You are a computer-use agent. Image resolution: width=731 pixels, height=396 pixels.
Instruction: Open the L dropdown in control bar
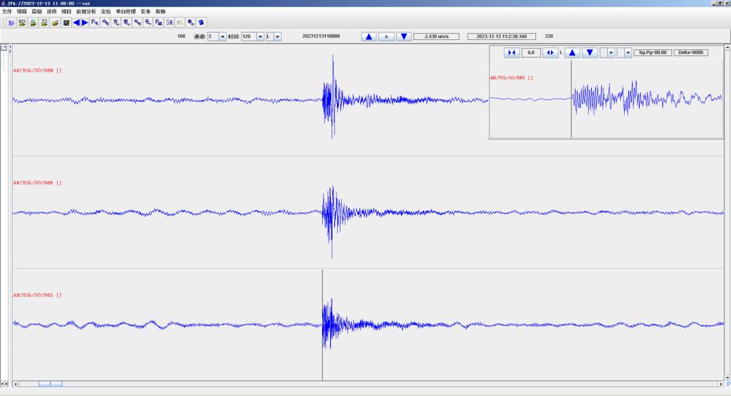[x=278, y=37]
